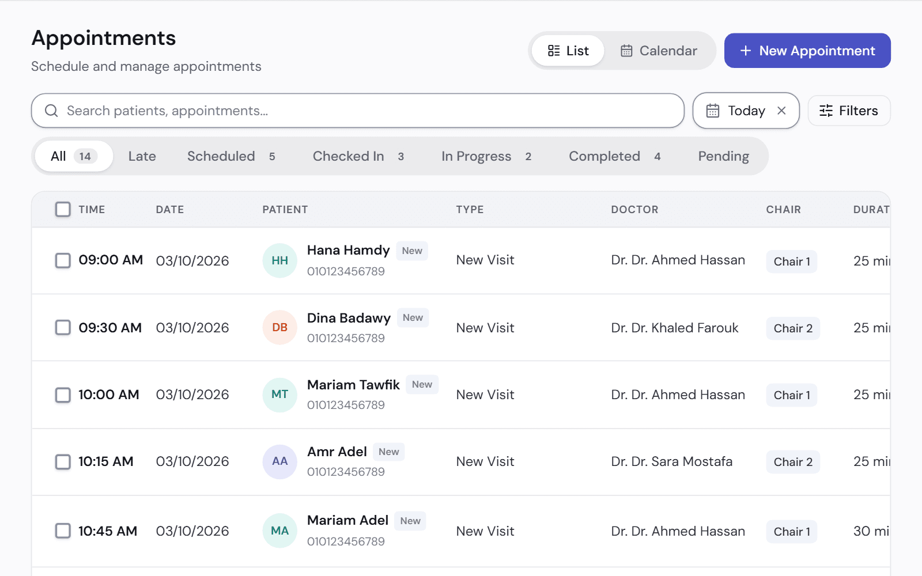The width and height of the screenshot is (922, 576).
Task: Clear the Today date filter with X
Action: click(x=781, y=111)
